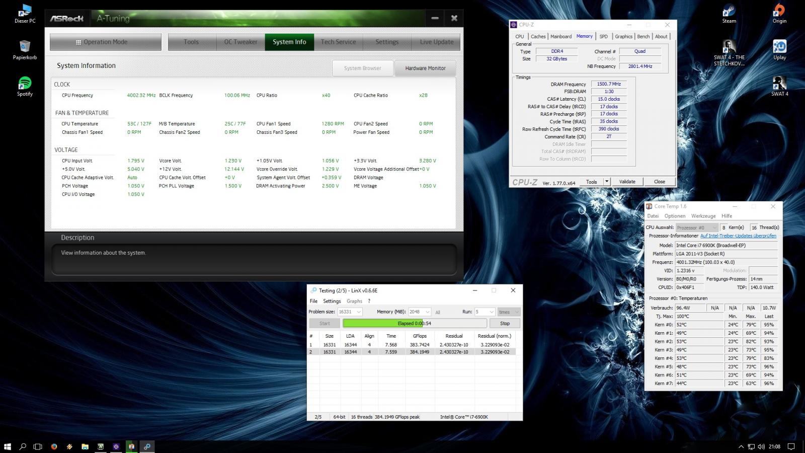Switch to CPU-Z SPD tab
Screen dimensions: 805x453
pos(603,36)
